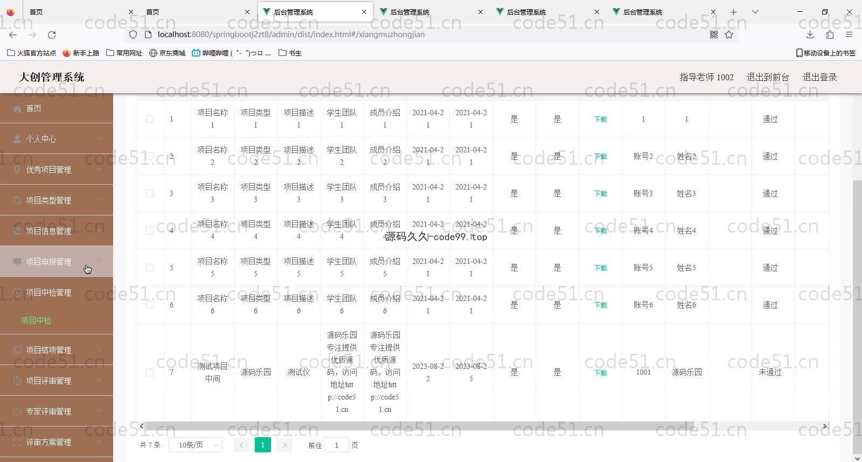This screenshot has height=462, width=862.
Task: Click the icon beside 优秀项目管理
Action: pyautogui.click(x=17, y=170)
